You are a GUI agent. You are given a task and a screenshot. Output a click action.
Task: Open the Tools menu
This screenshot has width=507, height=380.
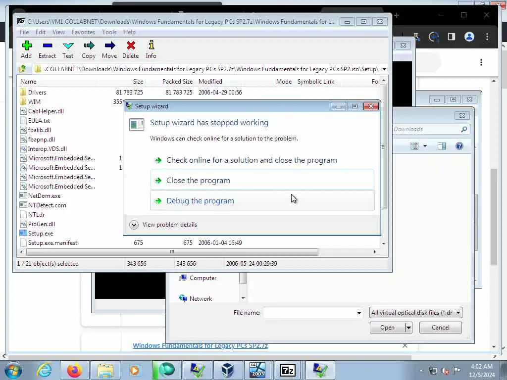[x=109, y=32]
